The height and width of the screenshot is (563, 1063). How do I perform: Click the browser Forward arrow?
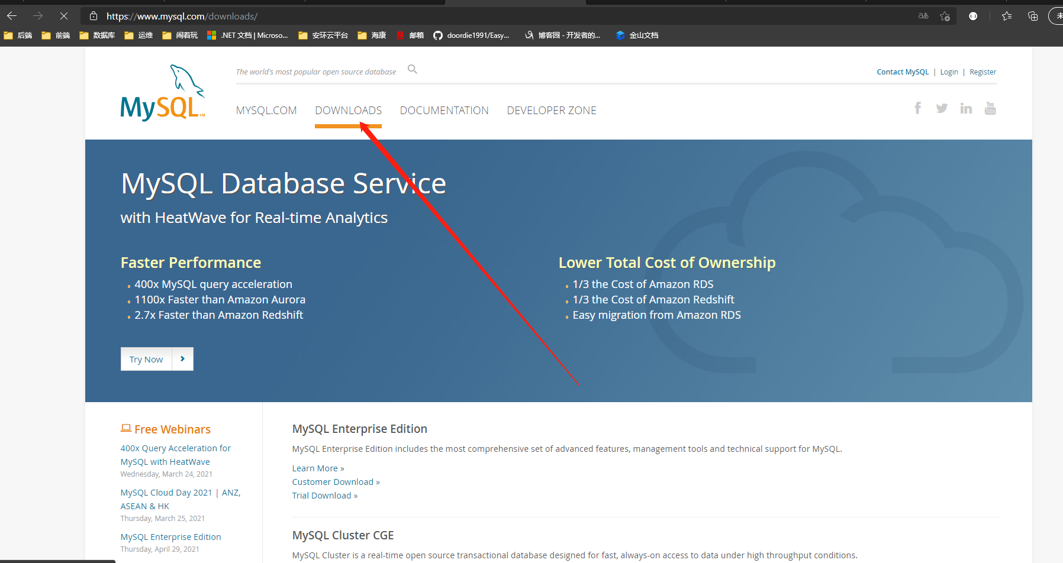pyautogui.click(x=38, y=16)
